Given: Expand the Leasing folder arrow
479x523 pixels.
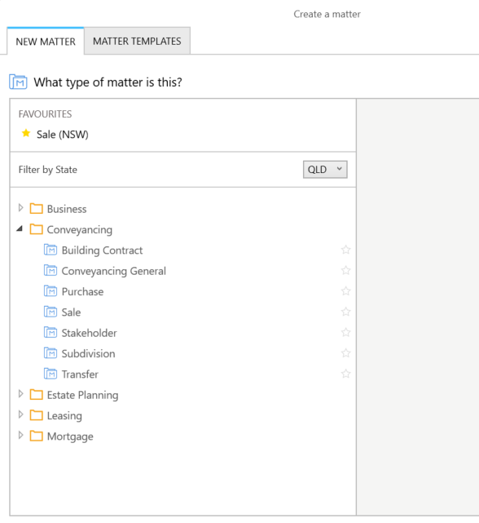Looking at the screenshot, I should (20, 415).
